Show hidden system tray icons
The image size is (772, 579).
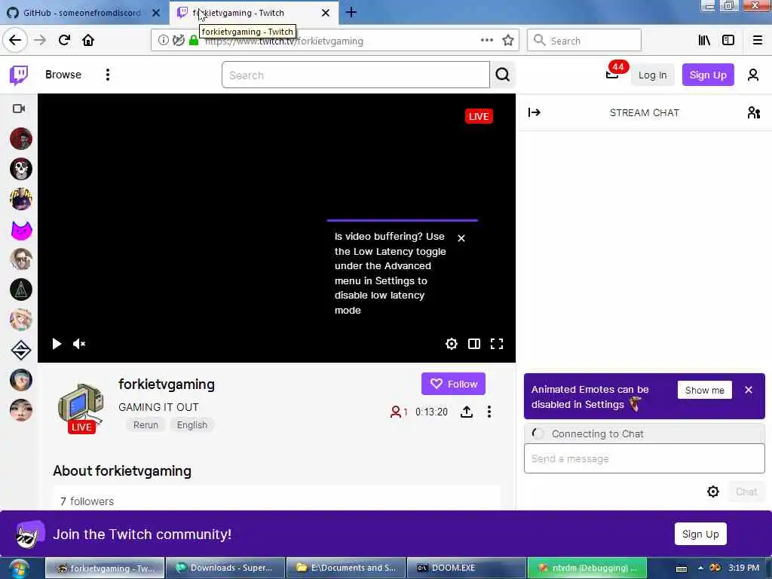click(700, 568)
